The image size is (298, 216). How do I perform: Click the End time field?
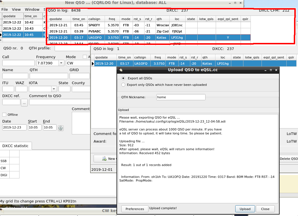49,127
